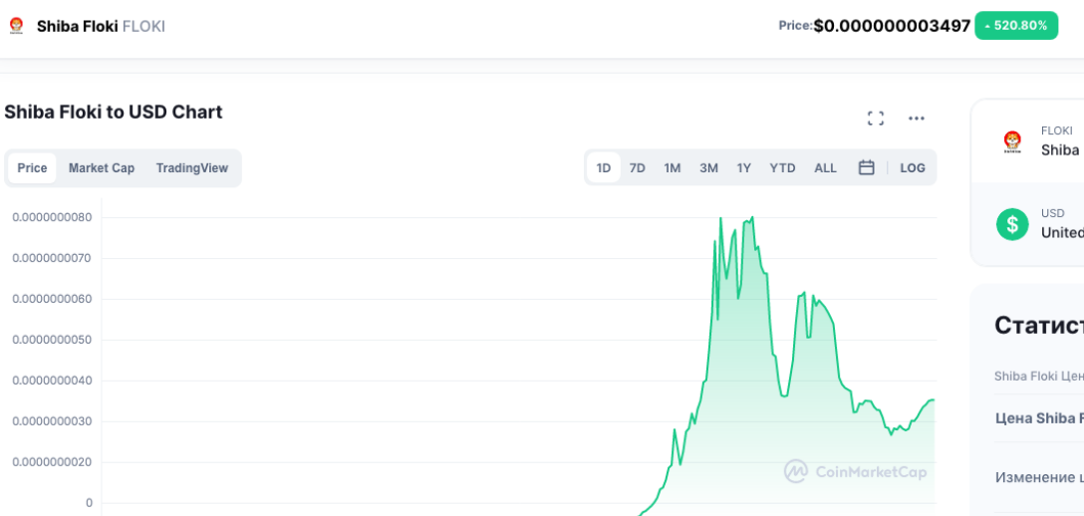Click the Shiba Floki coin logo in header
Screen dimensions: 1084x516
(16, 26)
